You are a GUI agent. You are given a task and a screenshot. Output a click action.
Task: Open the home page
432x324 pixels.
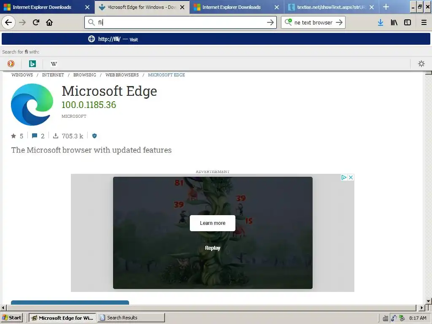(49, 22)
